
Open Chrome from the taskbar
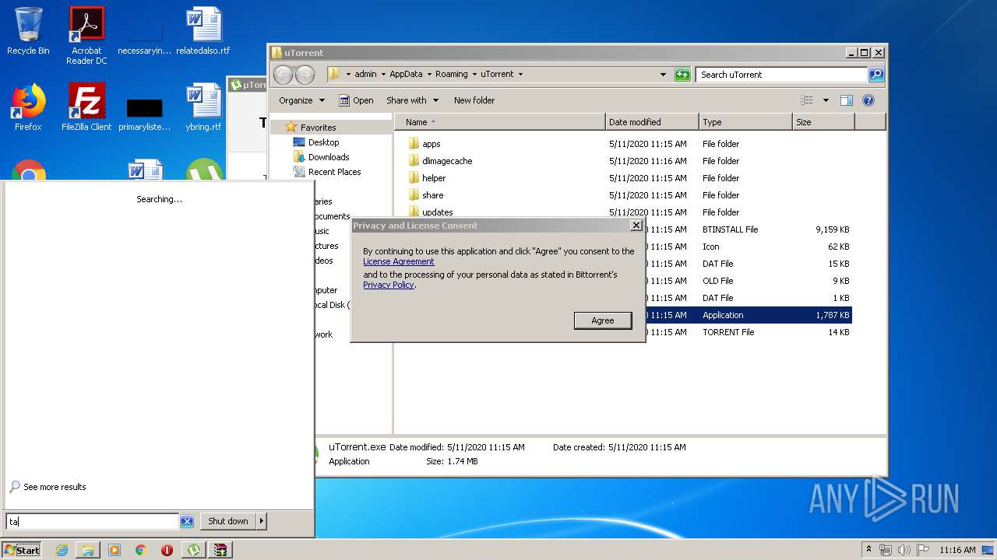click(140, 550)
